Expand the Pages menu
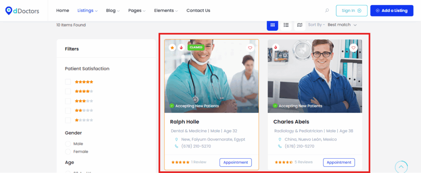421x173 pixels. (x=137, y=10)
